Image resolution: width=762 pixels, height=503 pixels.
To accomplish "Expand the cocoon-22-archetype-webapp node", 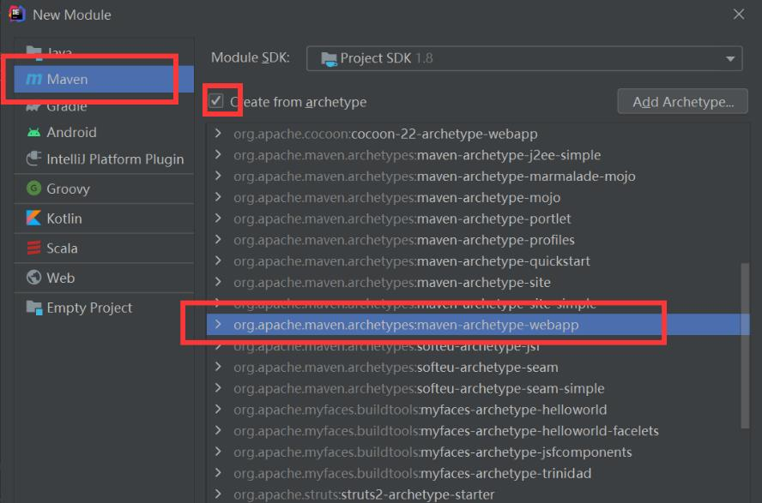I will coord(218,134).
